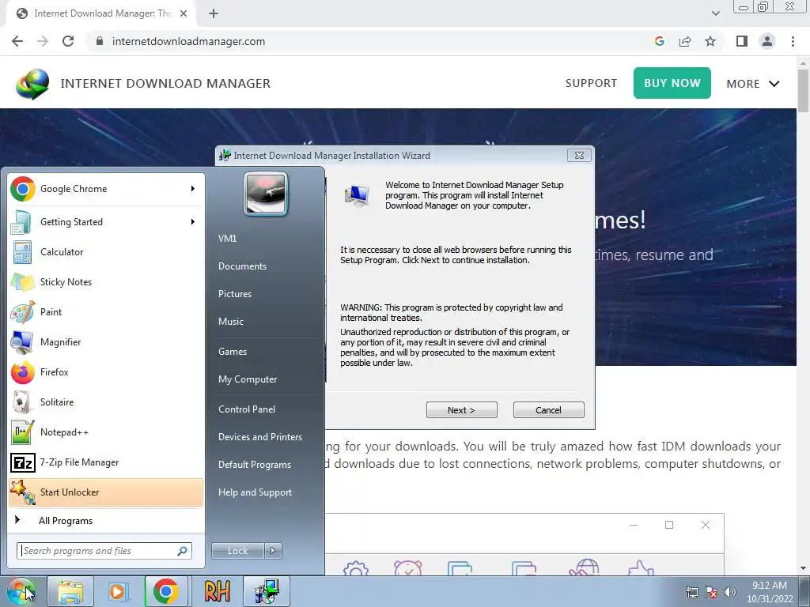Viewport: 810px width, 607px height.
Task: Click the Lock button in Start menu
Action: click(x=237, y=551)
